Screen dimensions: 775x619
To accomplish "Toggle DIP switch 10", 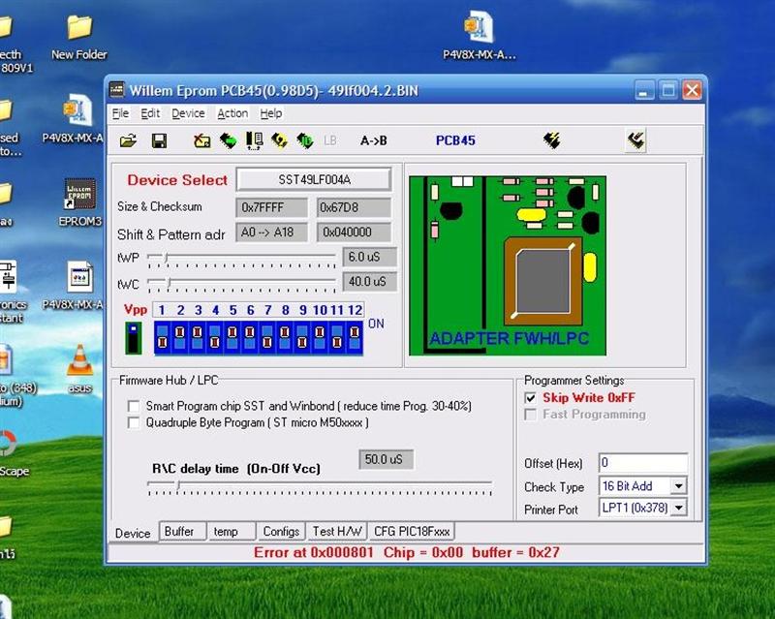I will point(320,338).
